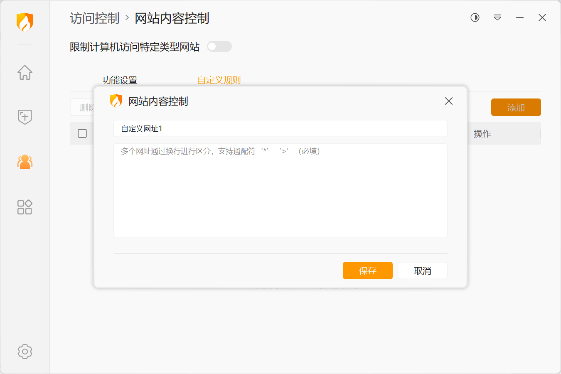The height and width of the screenshot is (374, 561).
Task: Open the home page from sidebar
Action: (x=25, y=72)
